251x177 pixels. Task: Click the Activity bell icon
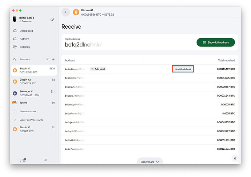point(15,39)
